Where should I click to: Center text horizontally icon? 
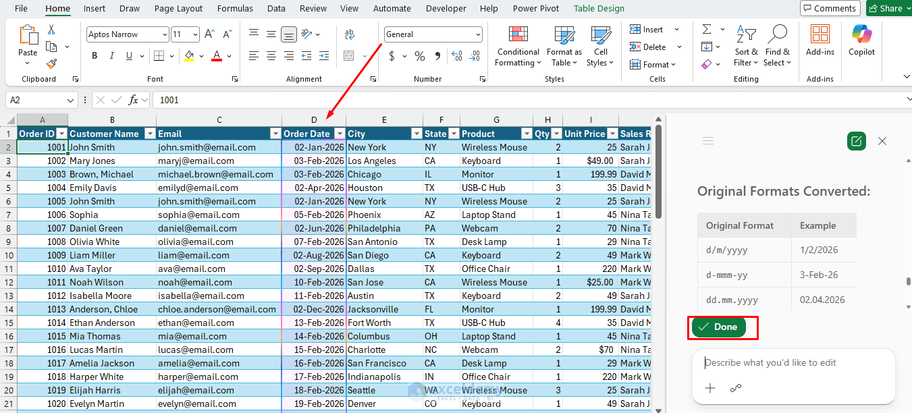[x=271, y=56]
